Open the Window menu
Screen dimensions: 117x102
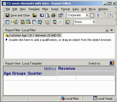click(x=103, y=9)
